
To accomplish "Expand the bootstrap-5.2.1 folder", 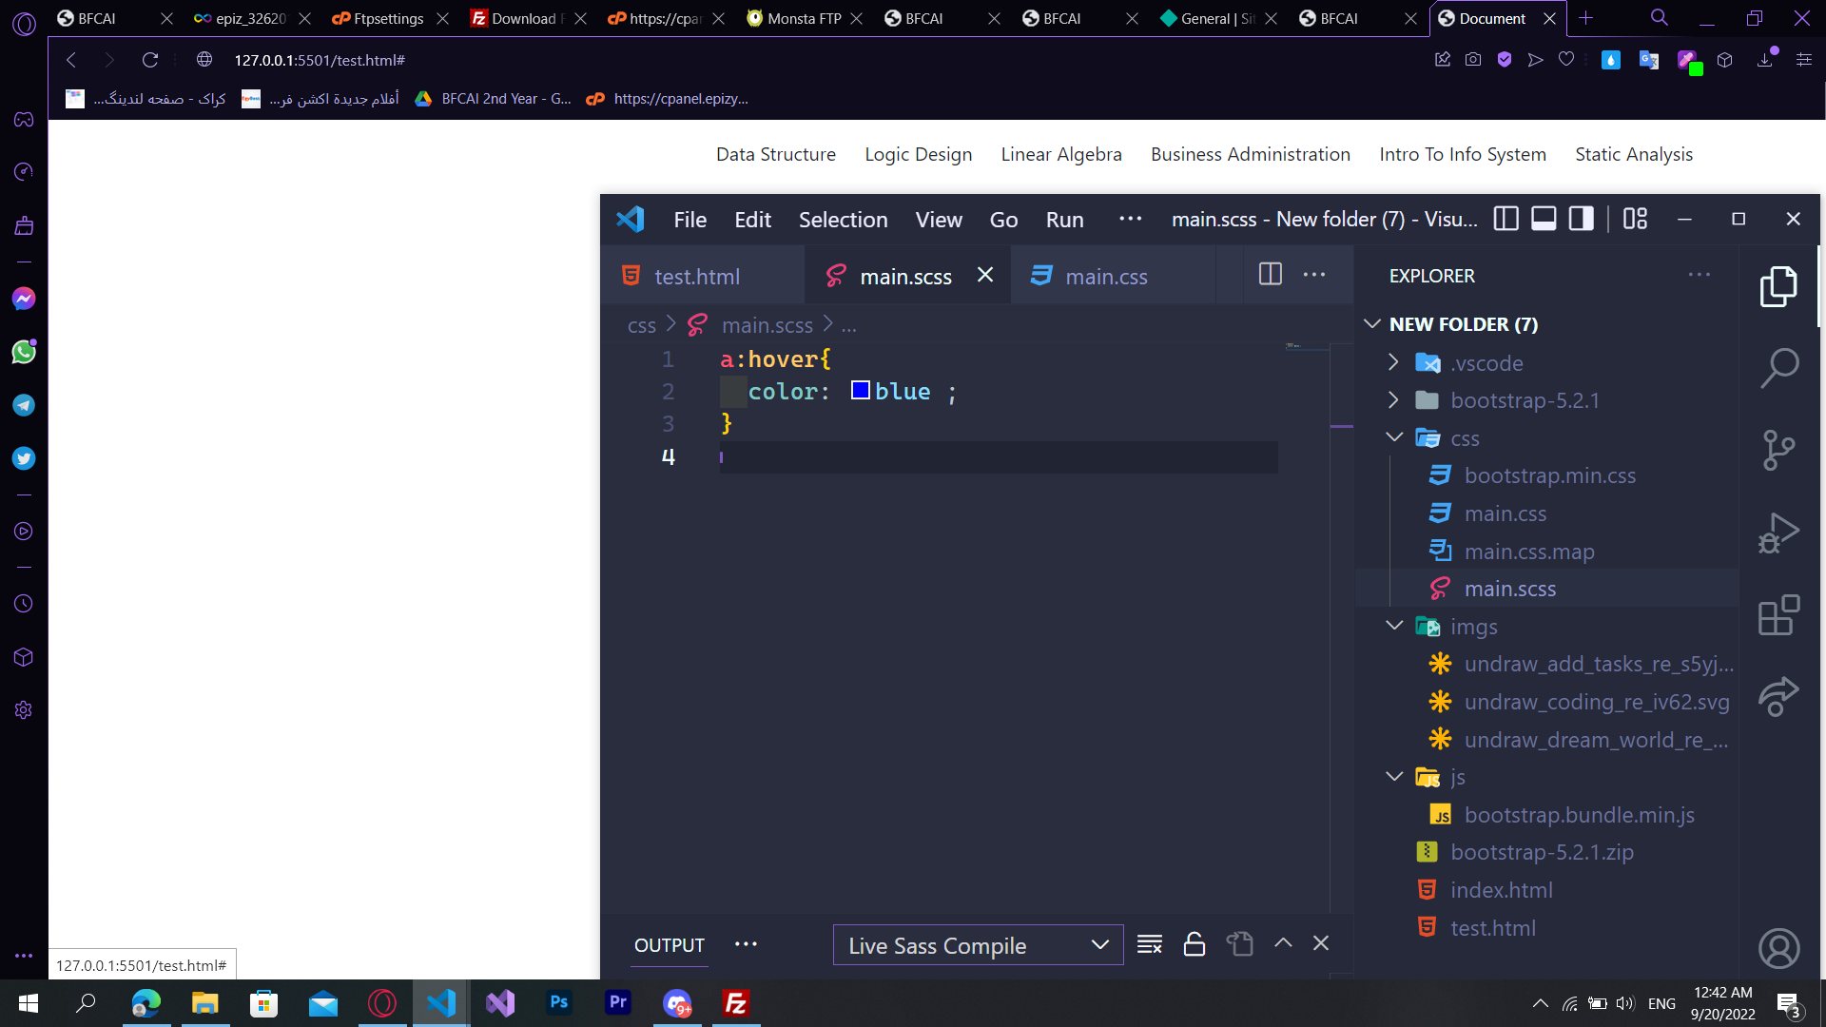I will 1525,400.
